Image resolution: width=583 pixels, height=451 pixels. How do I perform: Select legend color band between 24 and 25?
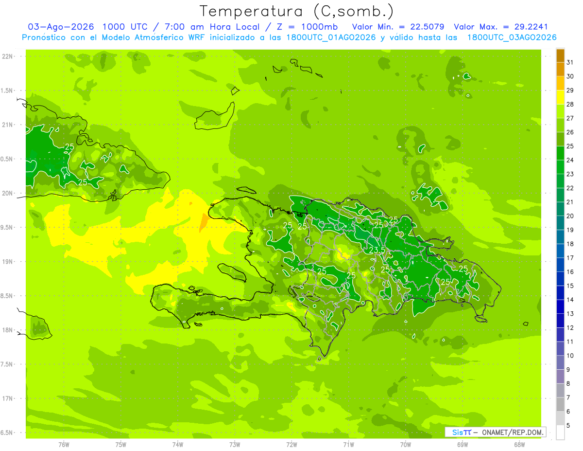pos(560,153)
